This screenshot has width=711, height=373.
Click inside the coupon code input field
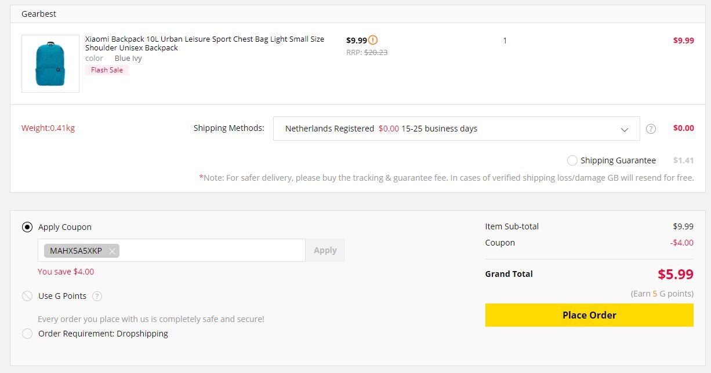[x=212, y=250]
